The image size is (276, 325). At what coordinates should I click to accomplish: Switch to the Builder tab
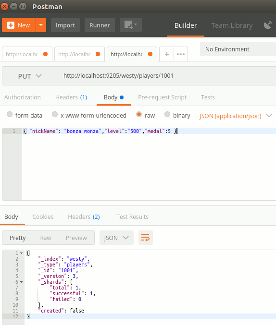coord(186,25)
